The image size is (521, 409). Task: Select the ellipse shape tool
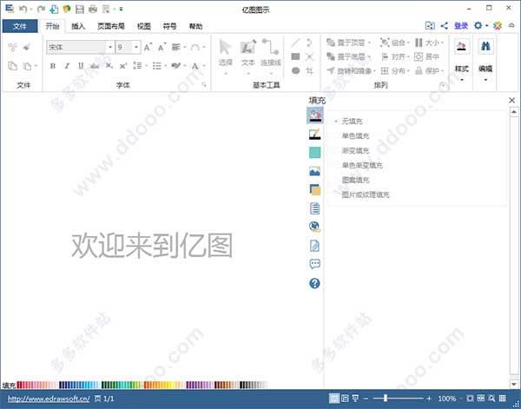point(295,70)
